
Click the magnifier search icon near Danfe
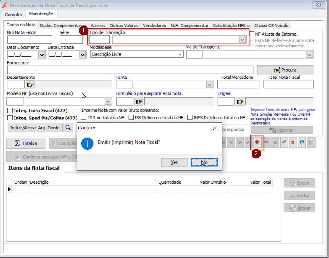[x=68, y=128]
